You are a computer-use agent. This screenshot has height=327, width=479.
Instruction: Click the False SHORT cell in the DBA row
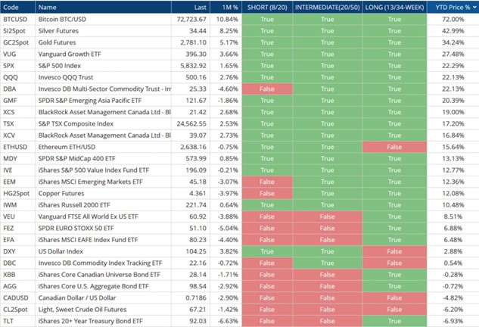267,89
